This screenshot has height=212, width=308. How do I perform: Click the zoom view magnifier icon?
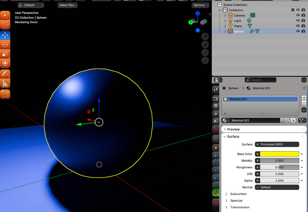205,36
